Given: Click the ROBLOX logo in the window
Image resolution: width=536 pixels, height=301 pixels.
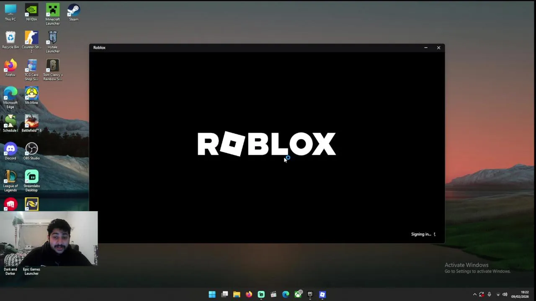Looking at the screenshot, I should pyautogui.click(x=267, y=144).
